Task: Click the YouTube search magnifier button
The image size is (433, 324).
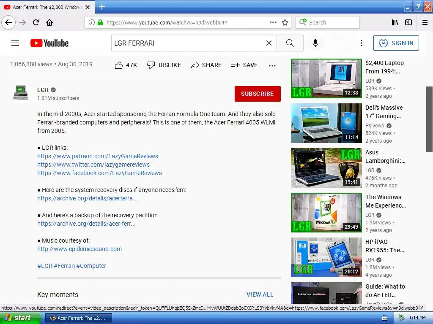Action: (x=290, y=43)
